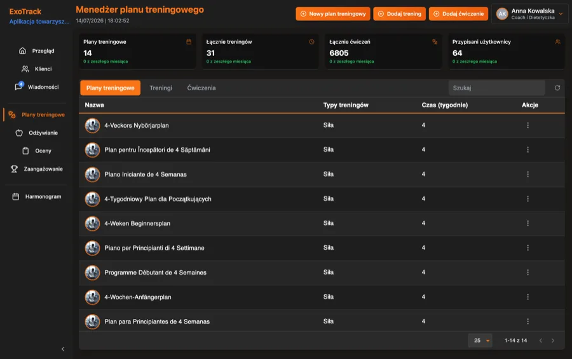Click the Nowy plan treningowy button
Viewport: 572px width, 359px height.
(x=332, y=14)
